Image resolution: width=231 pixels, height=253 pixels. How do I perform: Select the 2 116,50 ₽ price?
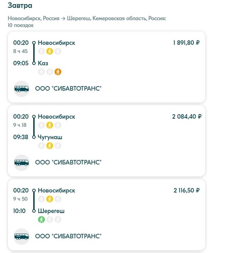click(x=187, y=190)
